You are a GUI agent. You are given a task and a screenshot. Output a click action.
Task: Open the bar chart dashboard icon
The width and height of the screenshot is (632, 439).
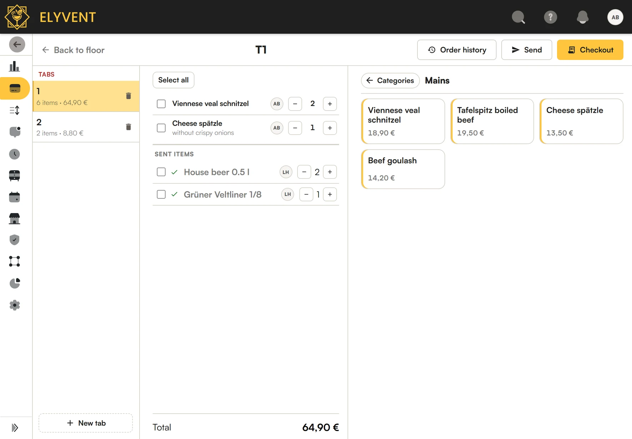tap(14, 66)
